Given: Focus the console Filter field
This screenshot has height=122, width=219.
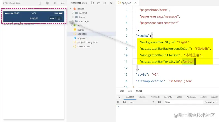Looking at the screenshot, I should click(183, 102).
